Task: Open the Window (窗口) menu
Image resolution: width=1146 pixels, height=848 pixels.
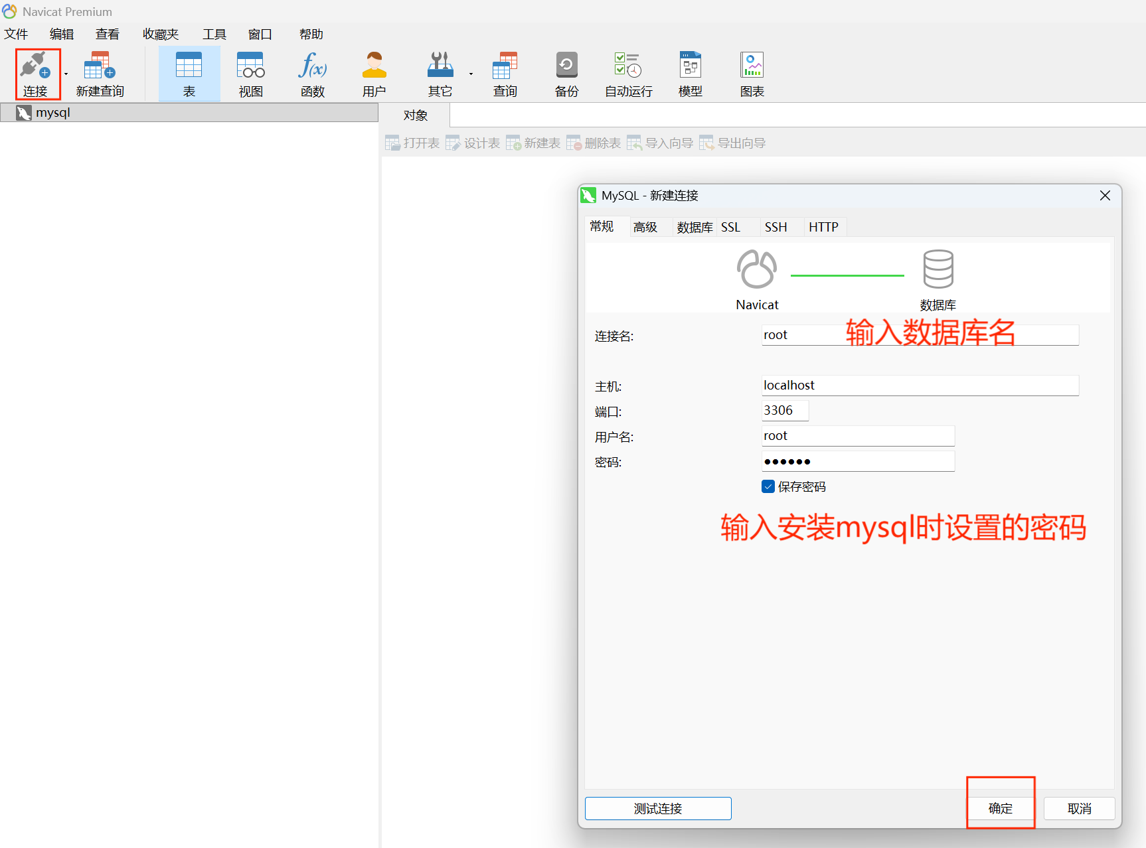Action: 260,34
